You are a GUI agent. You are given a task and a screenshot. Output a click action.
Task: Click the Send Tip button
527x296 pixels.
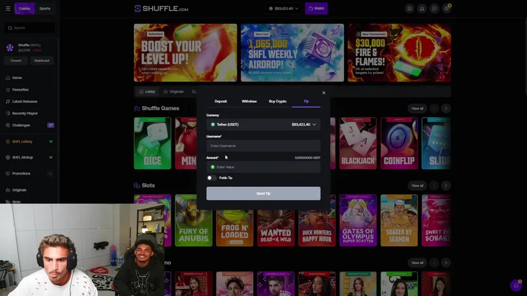coord(263,194)
